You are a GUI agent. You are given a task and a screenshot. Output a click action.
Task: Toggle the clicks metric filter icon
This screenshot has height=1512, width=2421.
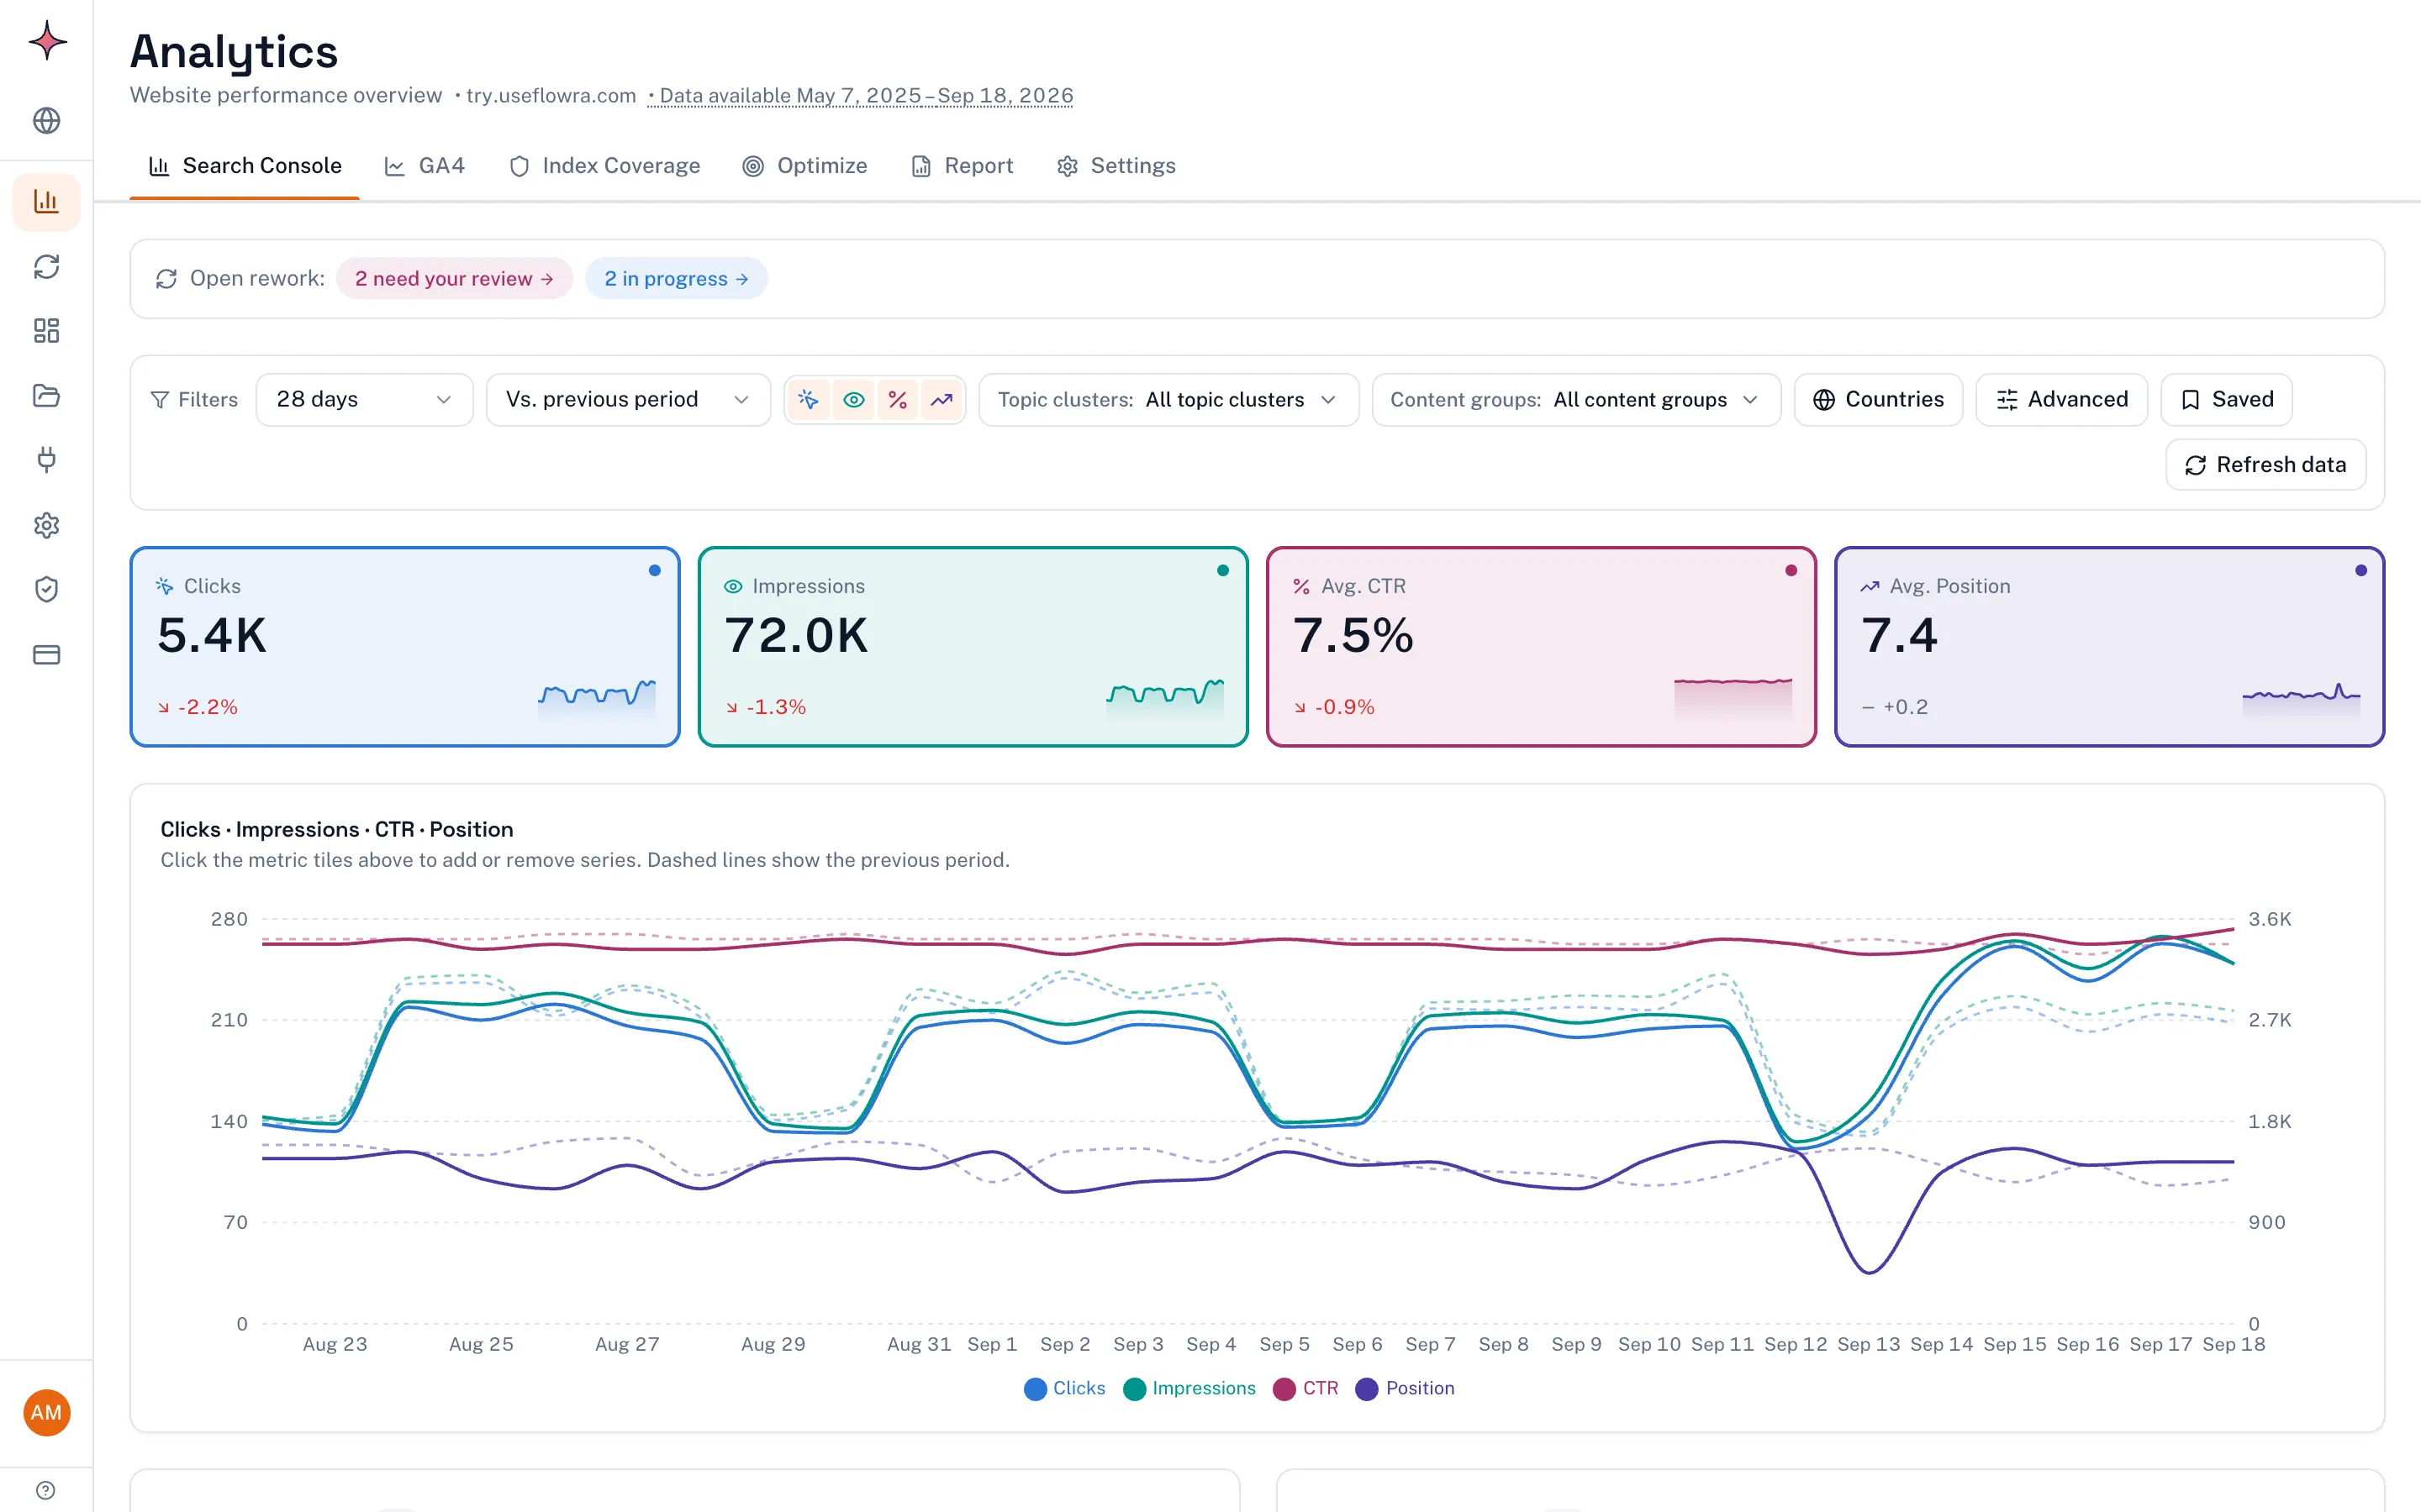pyautogui.click(x=809, y=400)
